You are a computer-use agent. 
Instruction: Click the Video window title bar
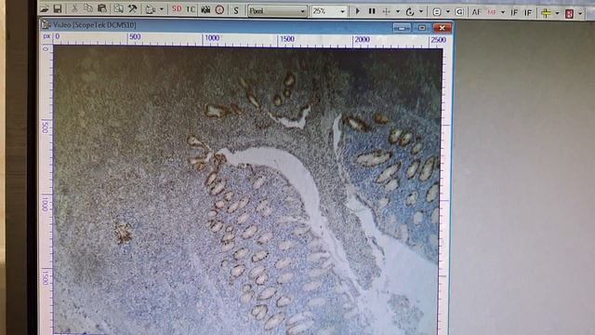(245, 27)
